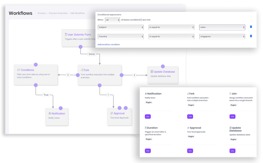The height and width of the screenshot is (163, 263).
Task: Click fork icon in Fork plugin card
Action: [x=188, y=94]
